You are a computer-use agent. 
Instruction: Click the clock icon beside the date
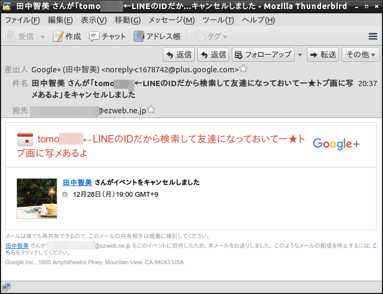pos(65,195)
